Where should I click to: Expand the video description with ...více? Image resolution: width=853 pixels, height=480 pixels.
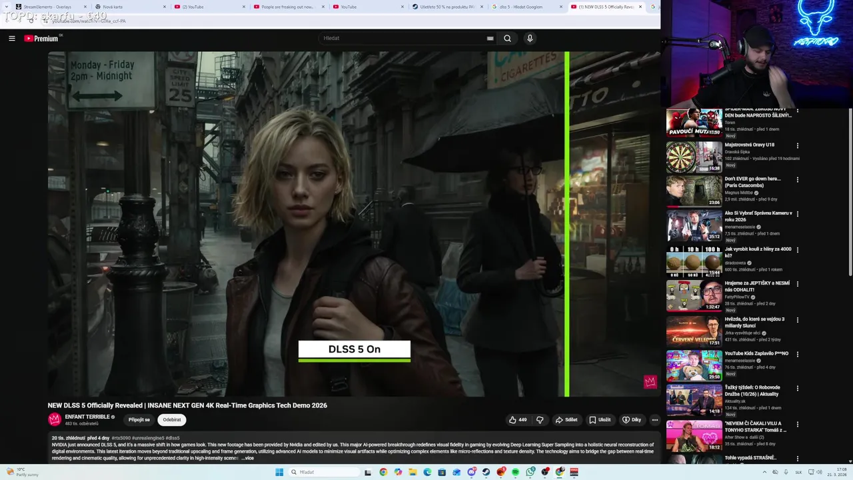point(247,458)
